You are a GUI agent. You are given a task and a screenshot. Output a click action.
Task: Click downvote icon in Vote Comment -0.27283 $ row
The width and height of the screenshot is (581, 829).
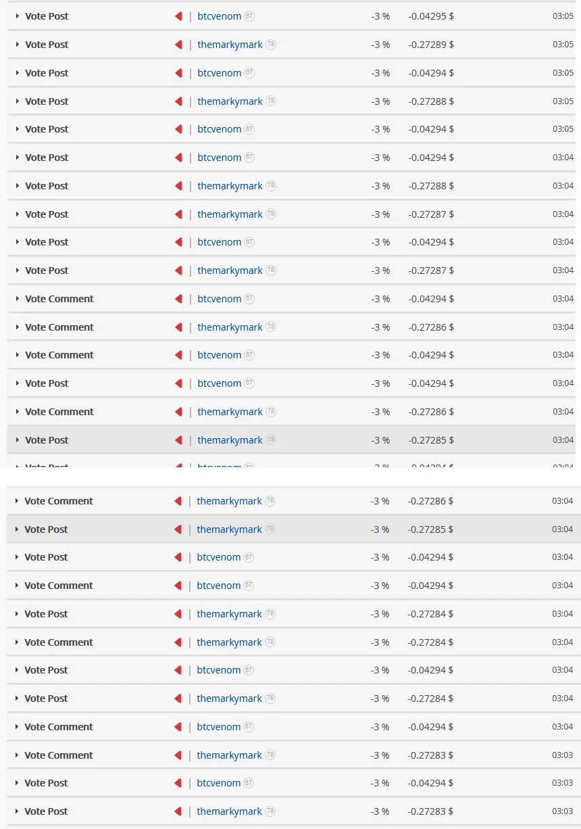click(178, 755)
